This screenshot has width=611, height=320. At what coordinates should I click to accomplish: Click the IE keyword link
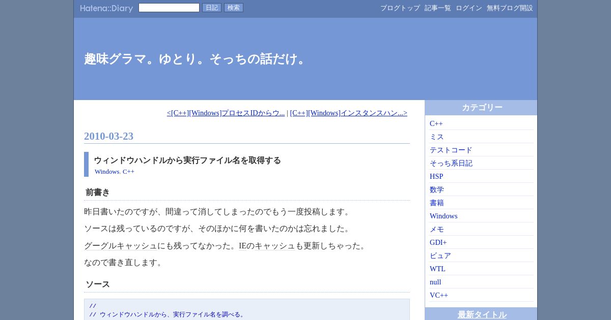[x=242, y=246]
